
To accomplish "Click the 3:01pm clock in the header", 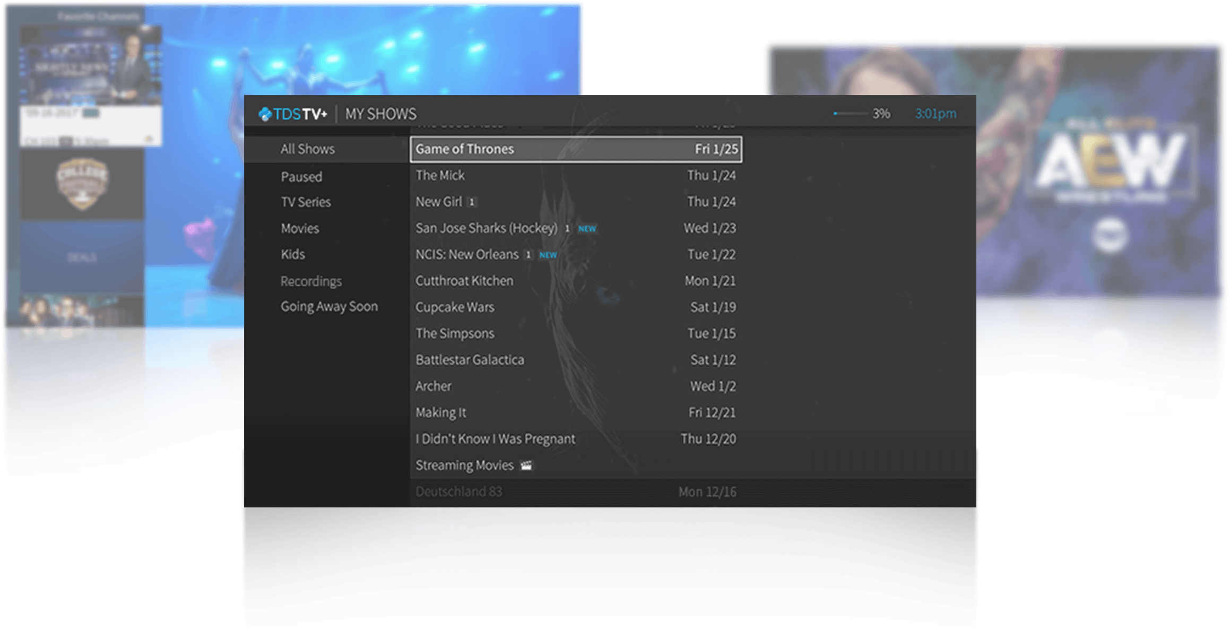I will pyautogui.click(x=936, y=114).
